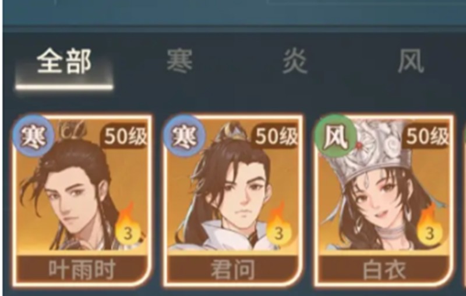Click the flame 3 icon on 白衣
This screenshot has width=466, height=296.
tap(430, 228)
